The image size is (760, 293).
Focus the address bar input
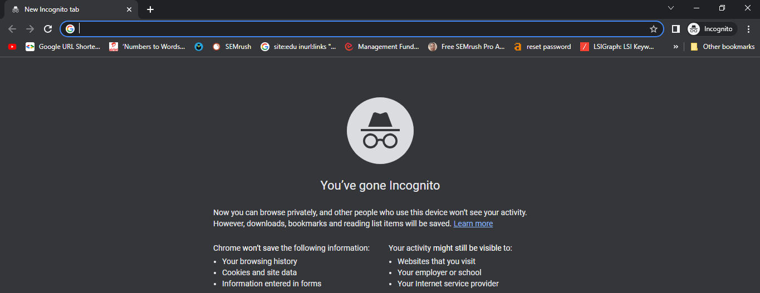pyautogui.click(x=362, y=29)
